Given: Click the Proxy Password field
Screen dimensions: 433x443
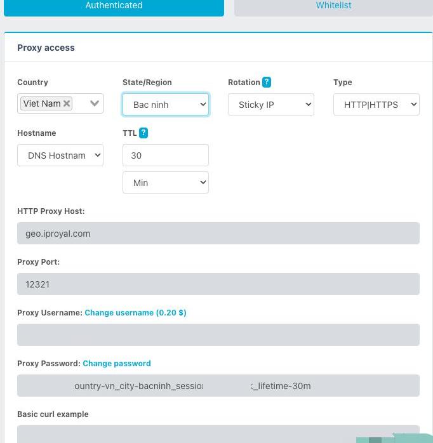Looking at the screenshot, I should 218,386.
